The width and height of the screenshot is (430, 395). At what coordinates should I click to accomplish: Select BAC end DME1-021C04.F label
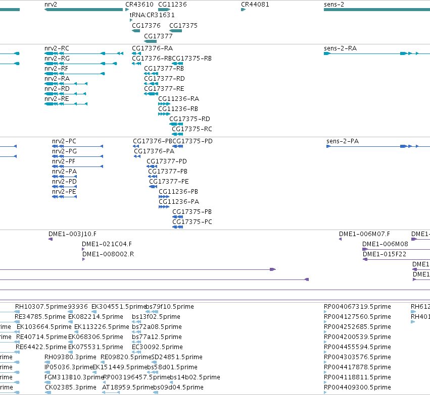click(x=107, y=244)
